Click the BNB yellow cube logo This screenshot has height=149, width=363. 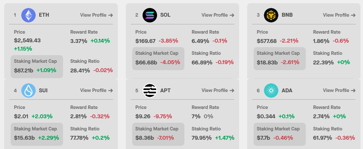pyautogui.click(x=271, y=15)
